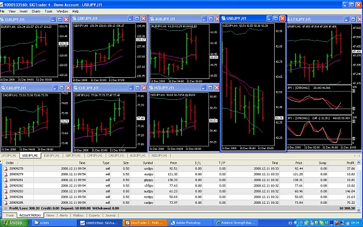Open the Alerts terminal tab
This screenshot has height=227, width=363.
[64, 215]
